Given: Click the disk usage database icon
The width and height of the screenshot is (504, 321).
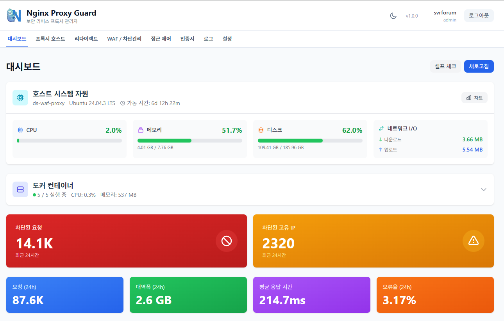Looking at the screenshot, I should (261, 130).
